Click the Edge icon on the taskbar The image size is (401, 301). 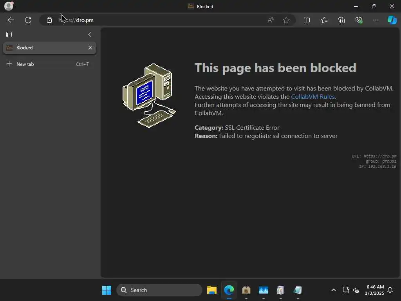pos(229,290)
